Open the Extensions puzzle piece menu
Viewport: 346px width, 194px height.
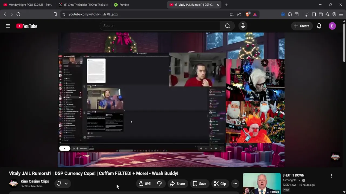(290, 14)
